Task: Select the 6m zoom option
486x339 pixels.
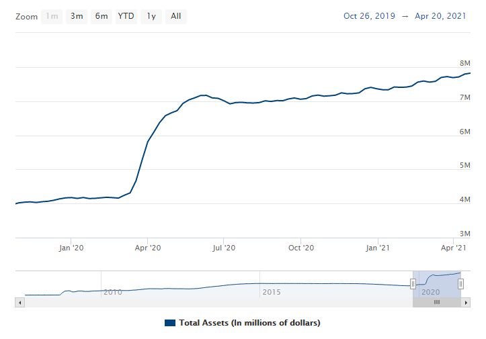Action: 102,16
